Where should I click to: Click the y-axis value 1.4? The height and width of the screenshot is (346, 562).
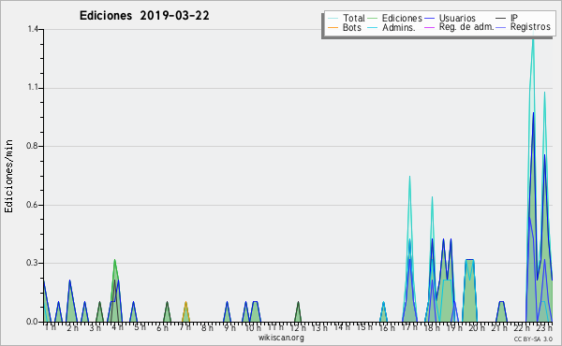coord(33,29)
